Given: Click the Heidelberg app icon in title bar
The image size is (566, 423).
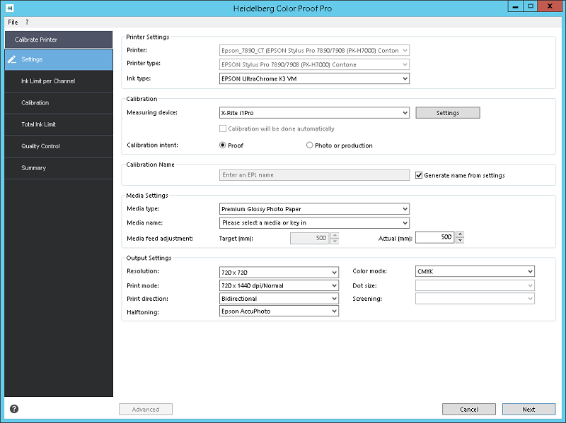Looking at the screenshot, I should click(x=10, y=8).
